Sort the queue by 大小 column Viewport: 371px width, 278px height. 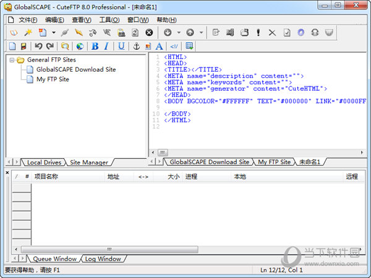168,177
